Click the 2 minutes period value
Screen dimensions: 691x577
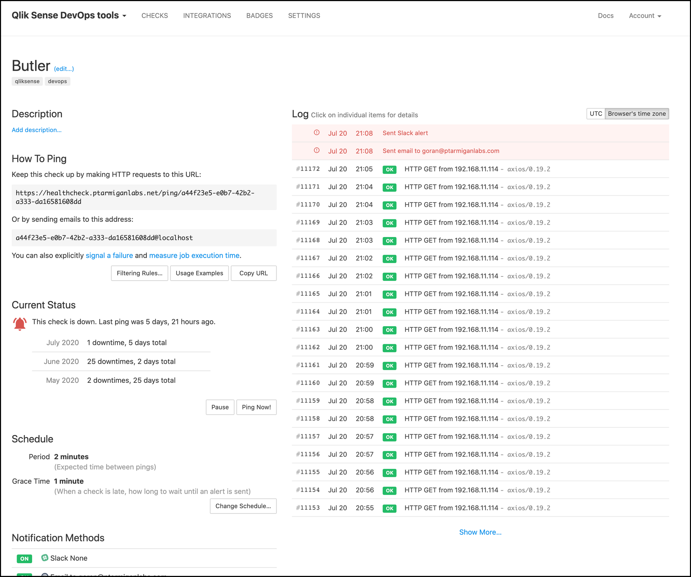[x=71, y=457]
